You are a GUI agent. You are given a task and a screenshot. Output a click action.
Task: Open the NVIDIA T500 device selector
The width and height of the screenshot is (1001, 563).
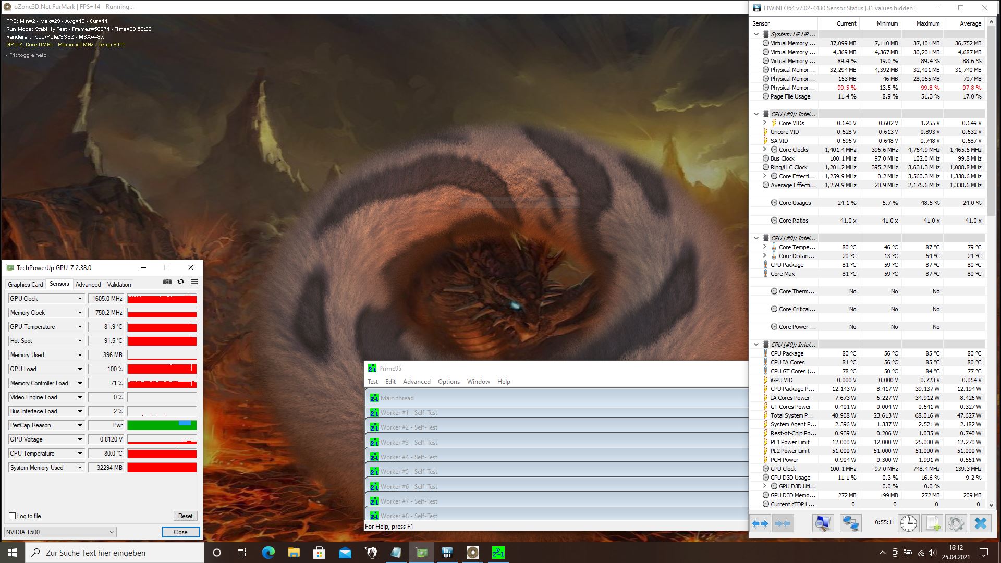(x=60, y=532)
